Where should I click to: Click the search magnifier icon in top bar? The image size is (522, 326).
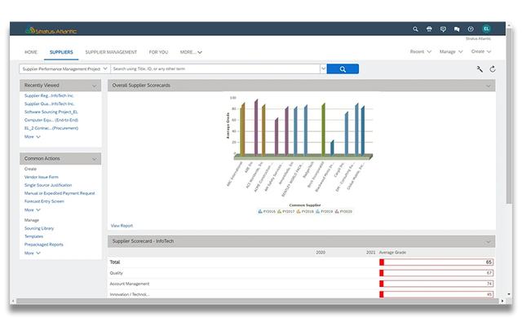coord(415,29)
